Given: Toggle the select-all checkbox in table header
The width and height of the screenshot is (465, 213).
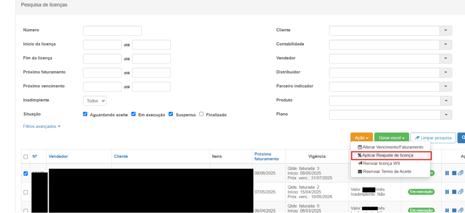Looking at the screenshot, I should (x=25, y=157).
